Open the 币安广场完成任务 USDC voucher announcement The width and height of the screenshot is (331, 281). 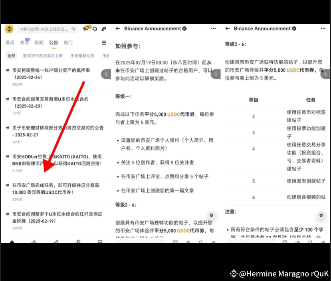click(x=55, y=189)
